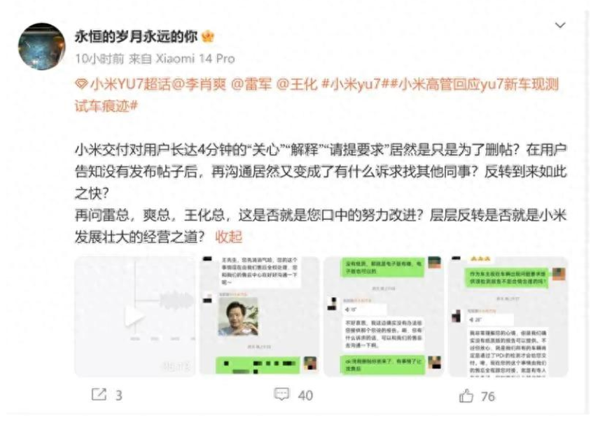The height and width of the screenshot is (421, 598).
Task: Click the crown membership badge icon
Action: (208, 36)
